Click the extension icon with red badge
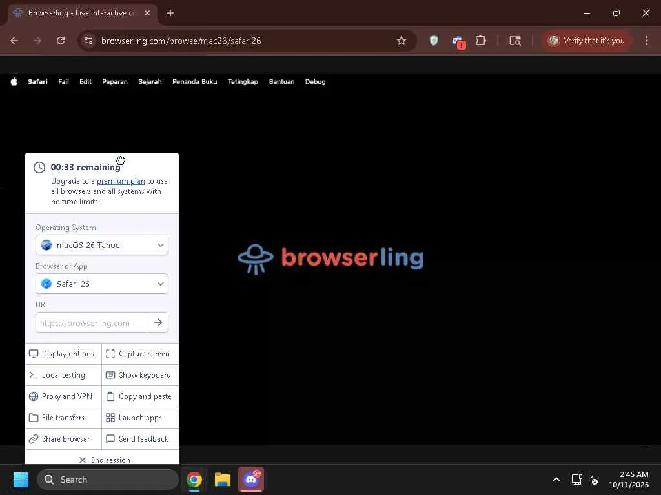 pos(458,41)
